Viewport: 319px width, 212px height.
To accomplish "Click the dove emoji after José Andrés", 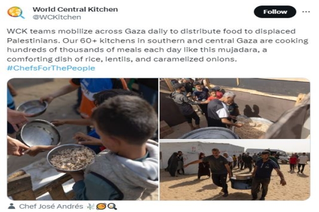I will coord(91,207).
